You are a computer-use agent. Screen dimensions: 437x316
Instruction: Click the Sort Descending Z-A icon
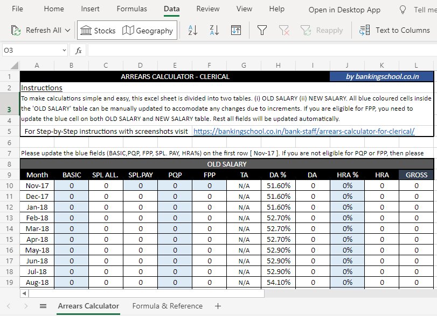pos(214,31)
